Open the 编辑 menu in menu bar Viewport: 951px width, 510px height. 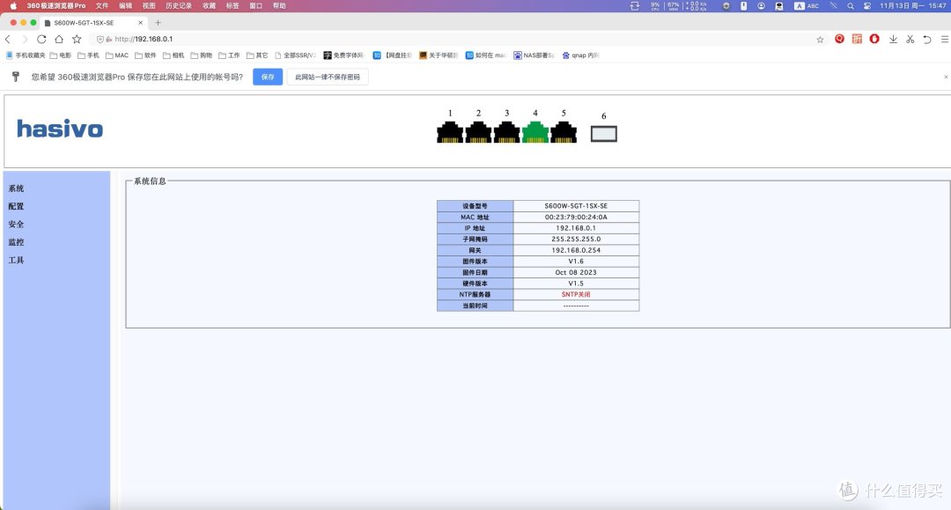(x=126, y=6)
